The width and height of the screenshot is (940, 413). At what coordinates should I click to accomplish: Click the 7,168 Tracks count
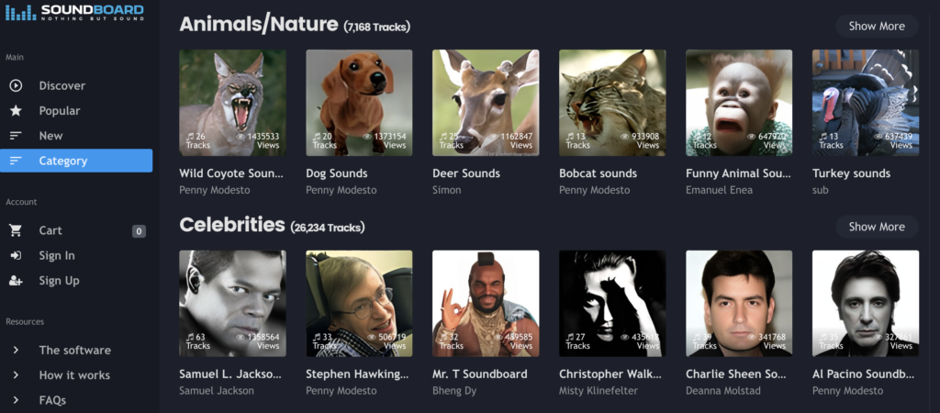pyautogui.click(x=377, y=27)
